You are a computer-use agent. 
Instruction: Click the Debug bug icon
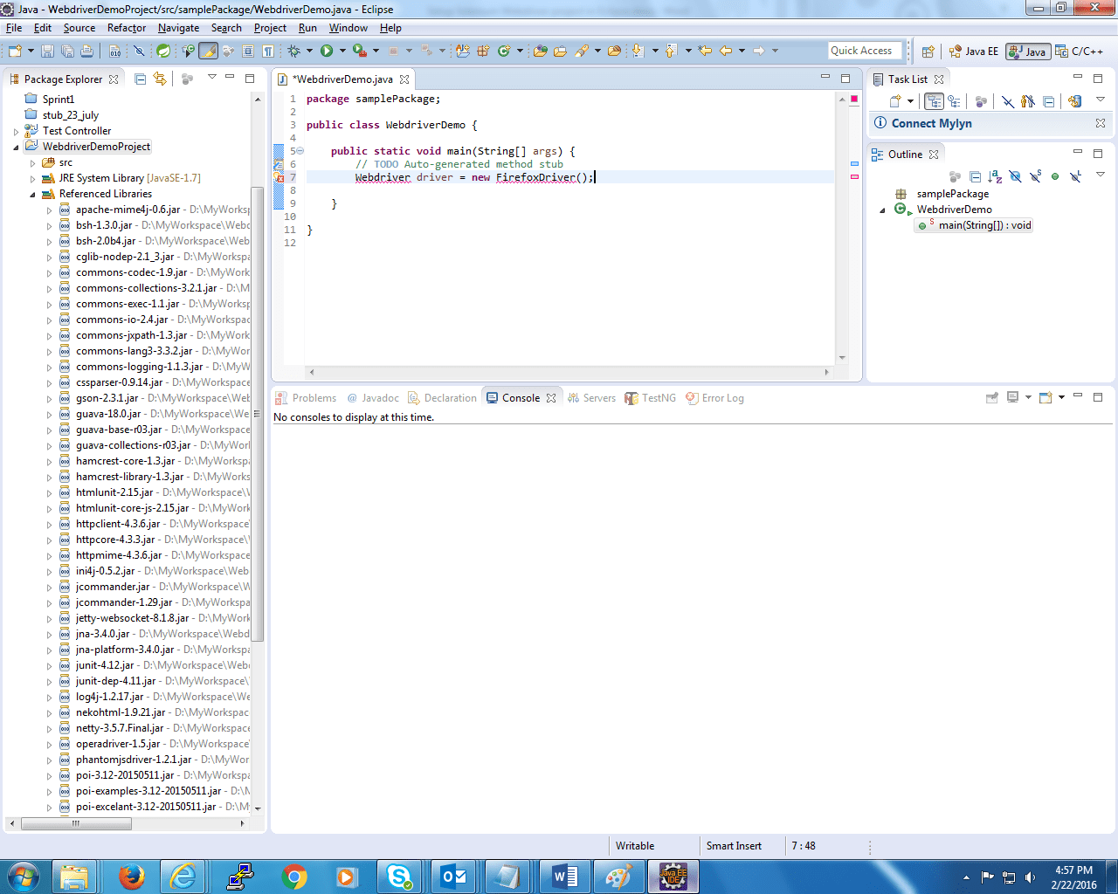tap(294, 52)
